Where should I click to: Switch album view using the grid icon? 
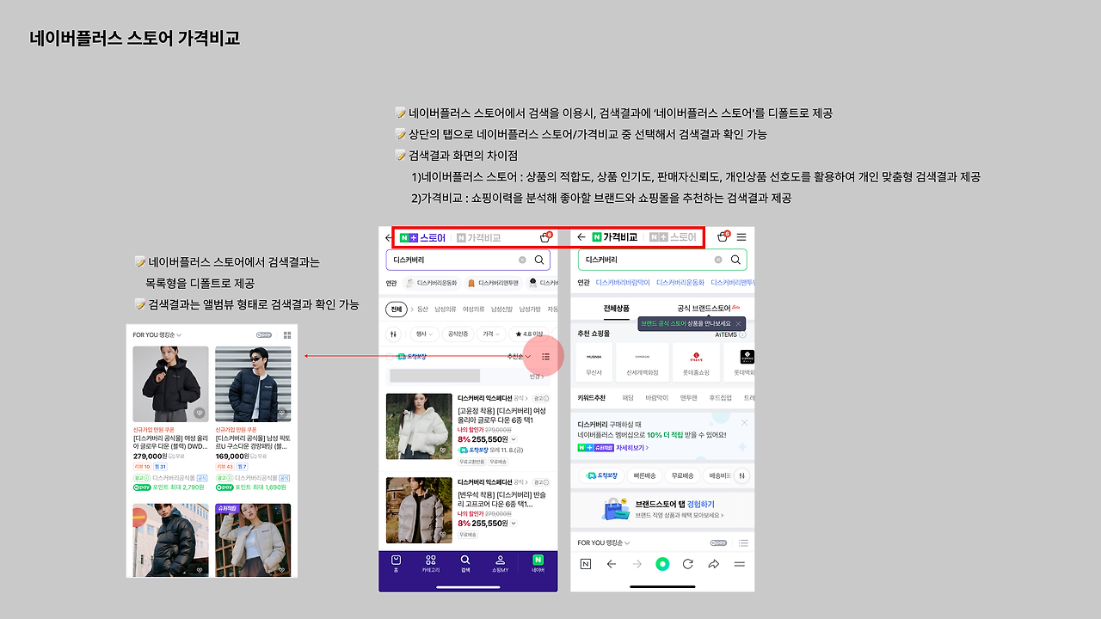coord(287,334)
